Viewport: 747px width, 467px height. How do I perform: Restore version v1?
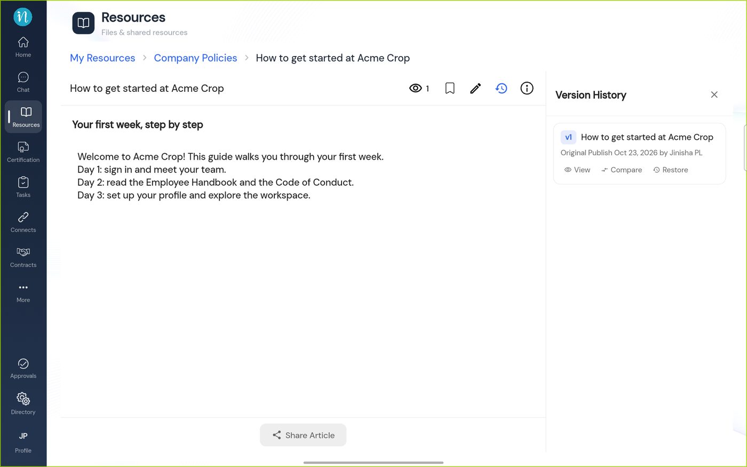click(x=671, y=170)
